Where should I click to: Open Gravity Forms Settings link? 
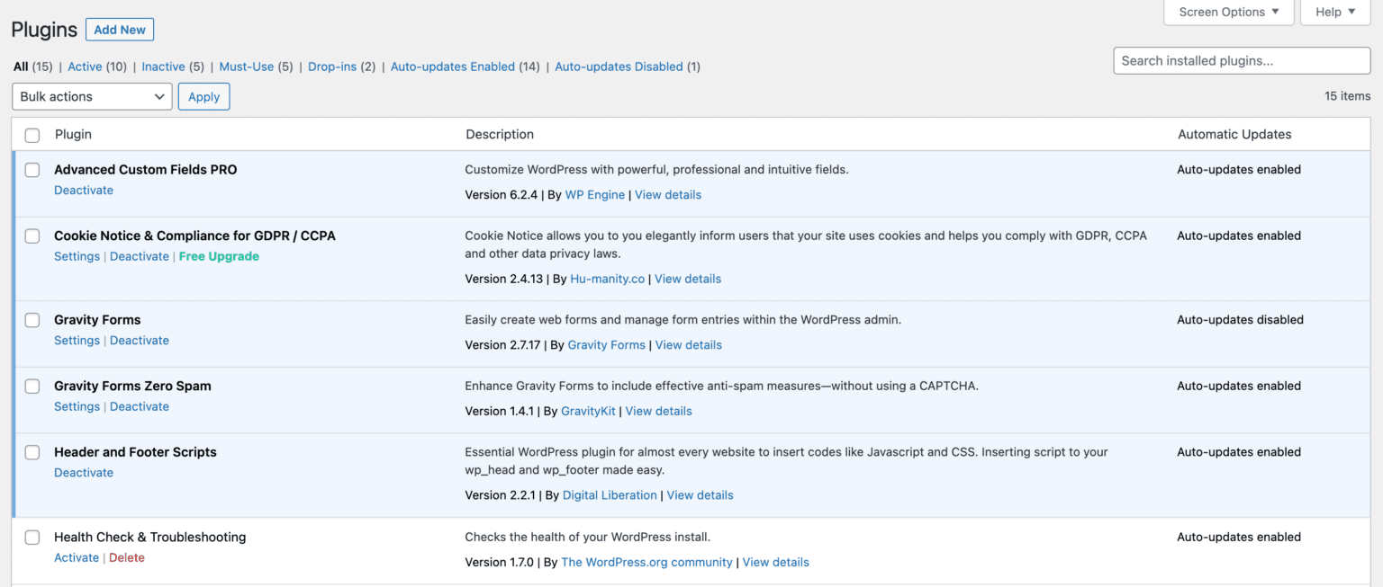77,341
